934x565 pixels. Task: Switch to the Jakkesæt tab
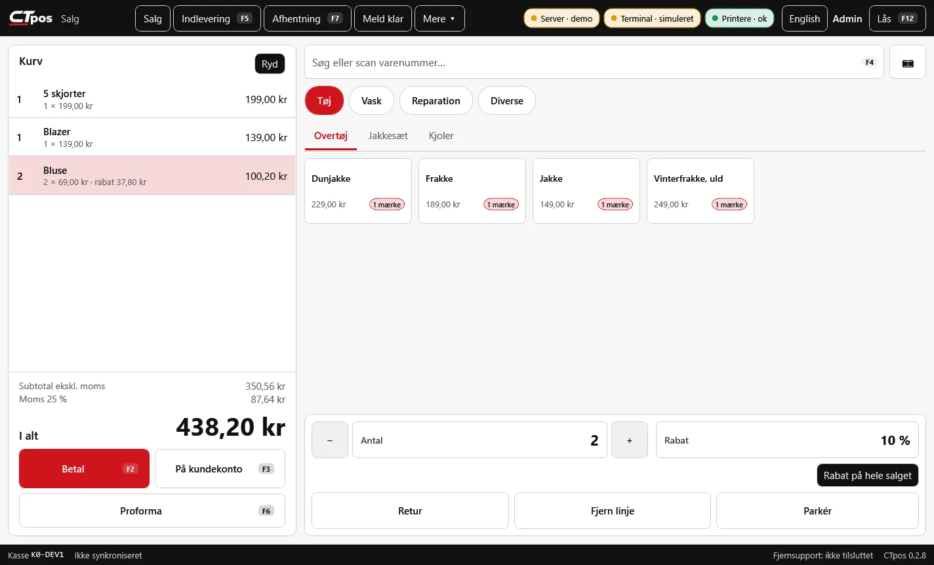click(388, 136)
